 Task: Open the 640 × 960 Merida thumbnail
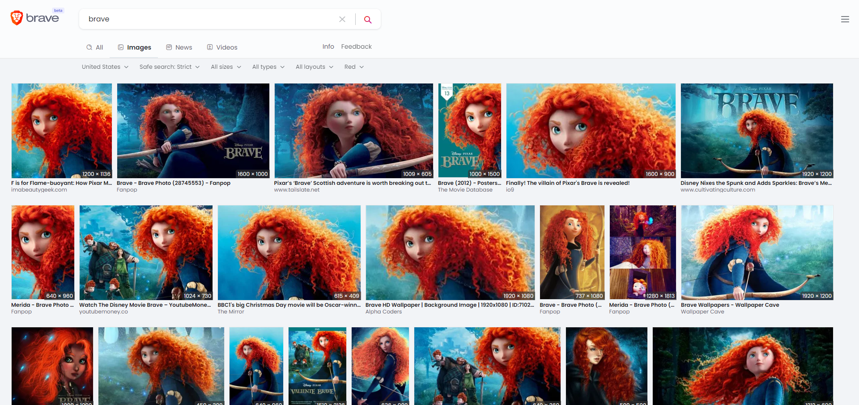click(x=43, y=252)
